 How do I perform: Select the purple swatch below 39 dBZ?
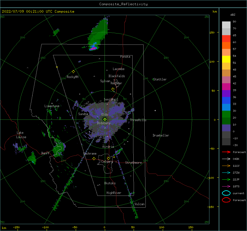226,93
